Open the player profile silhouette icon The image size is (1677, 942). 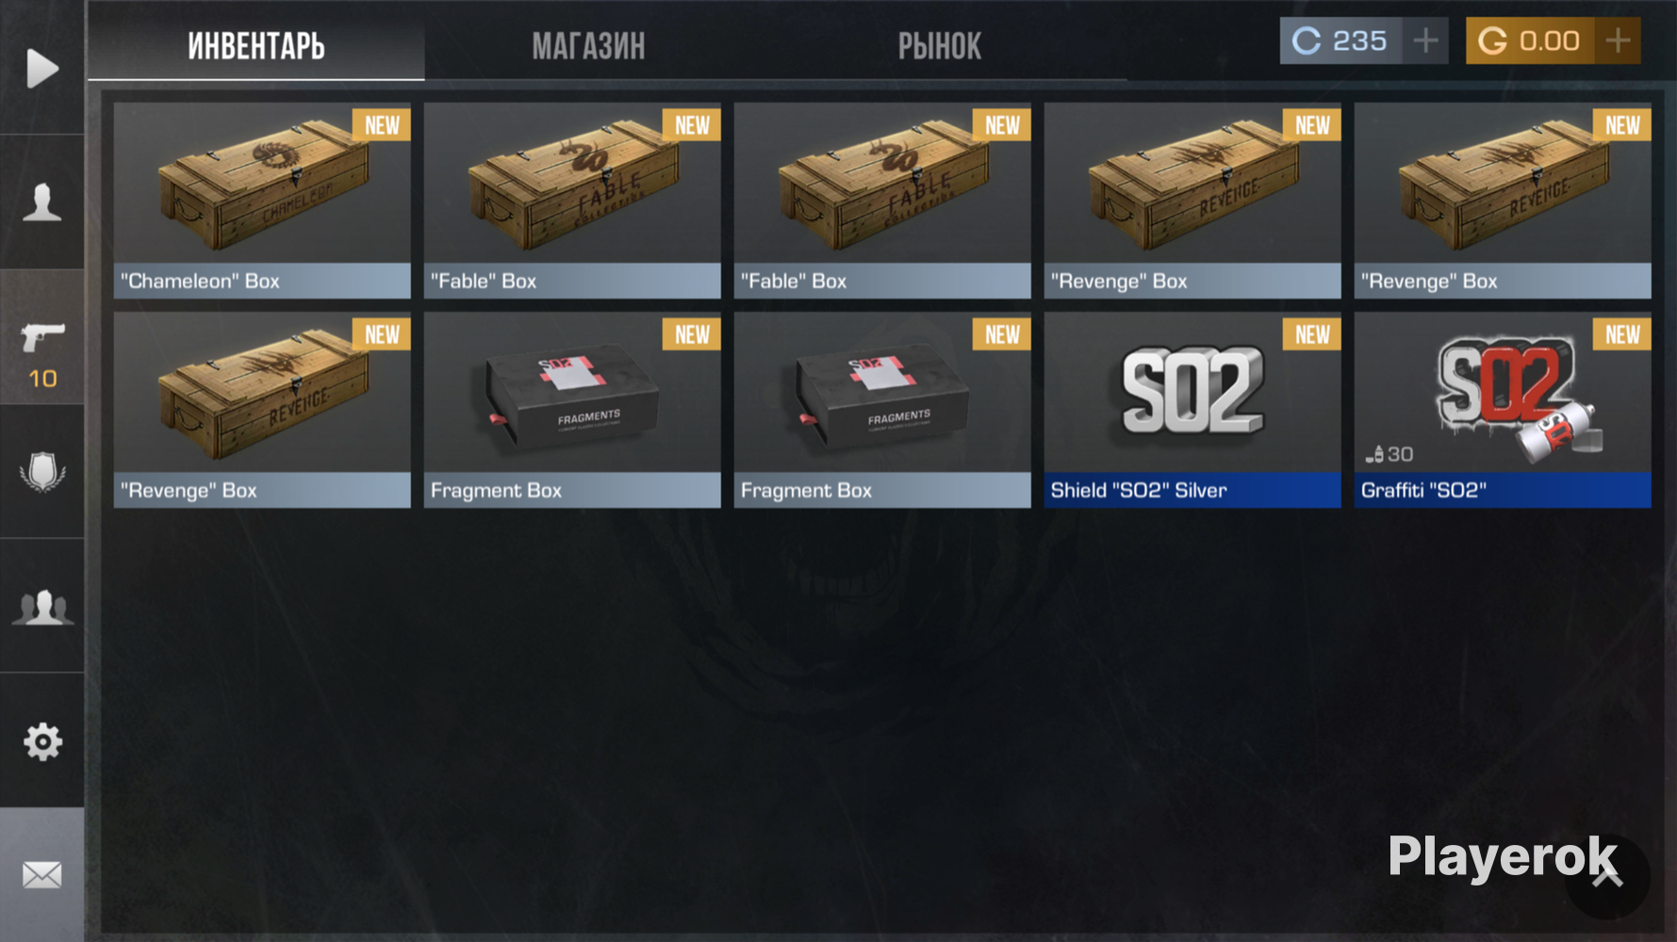42,203
